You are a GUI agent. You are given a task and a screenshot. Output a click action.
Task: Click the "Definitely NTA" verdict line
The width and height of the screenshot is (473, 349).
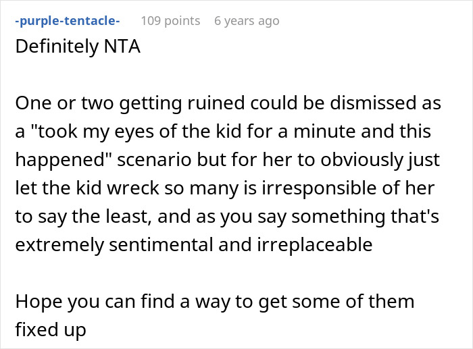pos(78,49)
